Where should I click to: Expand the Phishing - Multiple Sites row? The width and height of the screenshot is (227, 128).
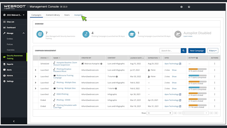tap(35, 83)
